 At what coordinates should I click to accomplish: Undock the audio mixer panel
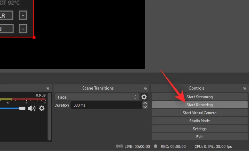48,88
